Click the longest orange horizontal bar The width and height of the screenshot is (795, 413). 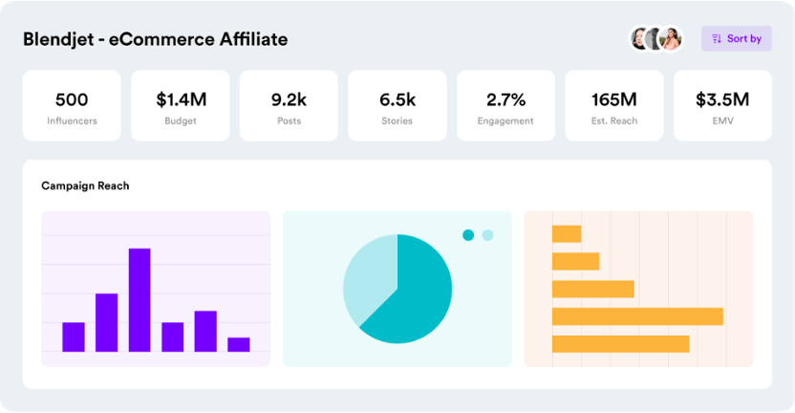(637, 316)
